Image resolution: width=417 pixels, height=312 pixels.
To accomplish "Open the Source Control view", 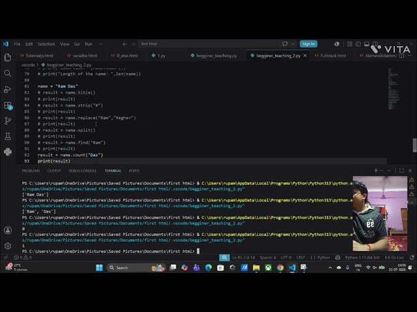I will tap(8, 121).
